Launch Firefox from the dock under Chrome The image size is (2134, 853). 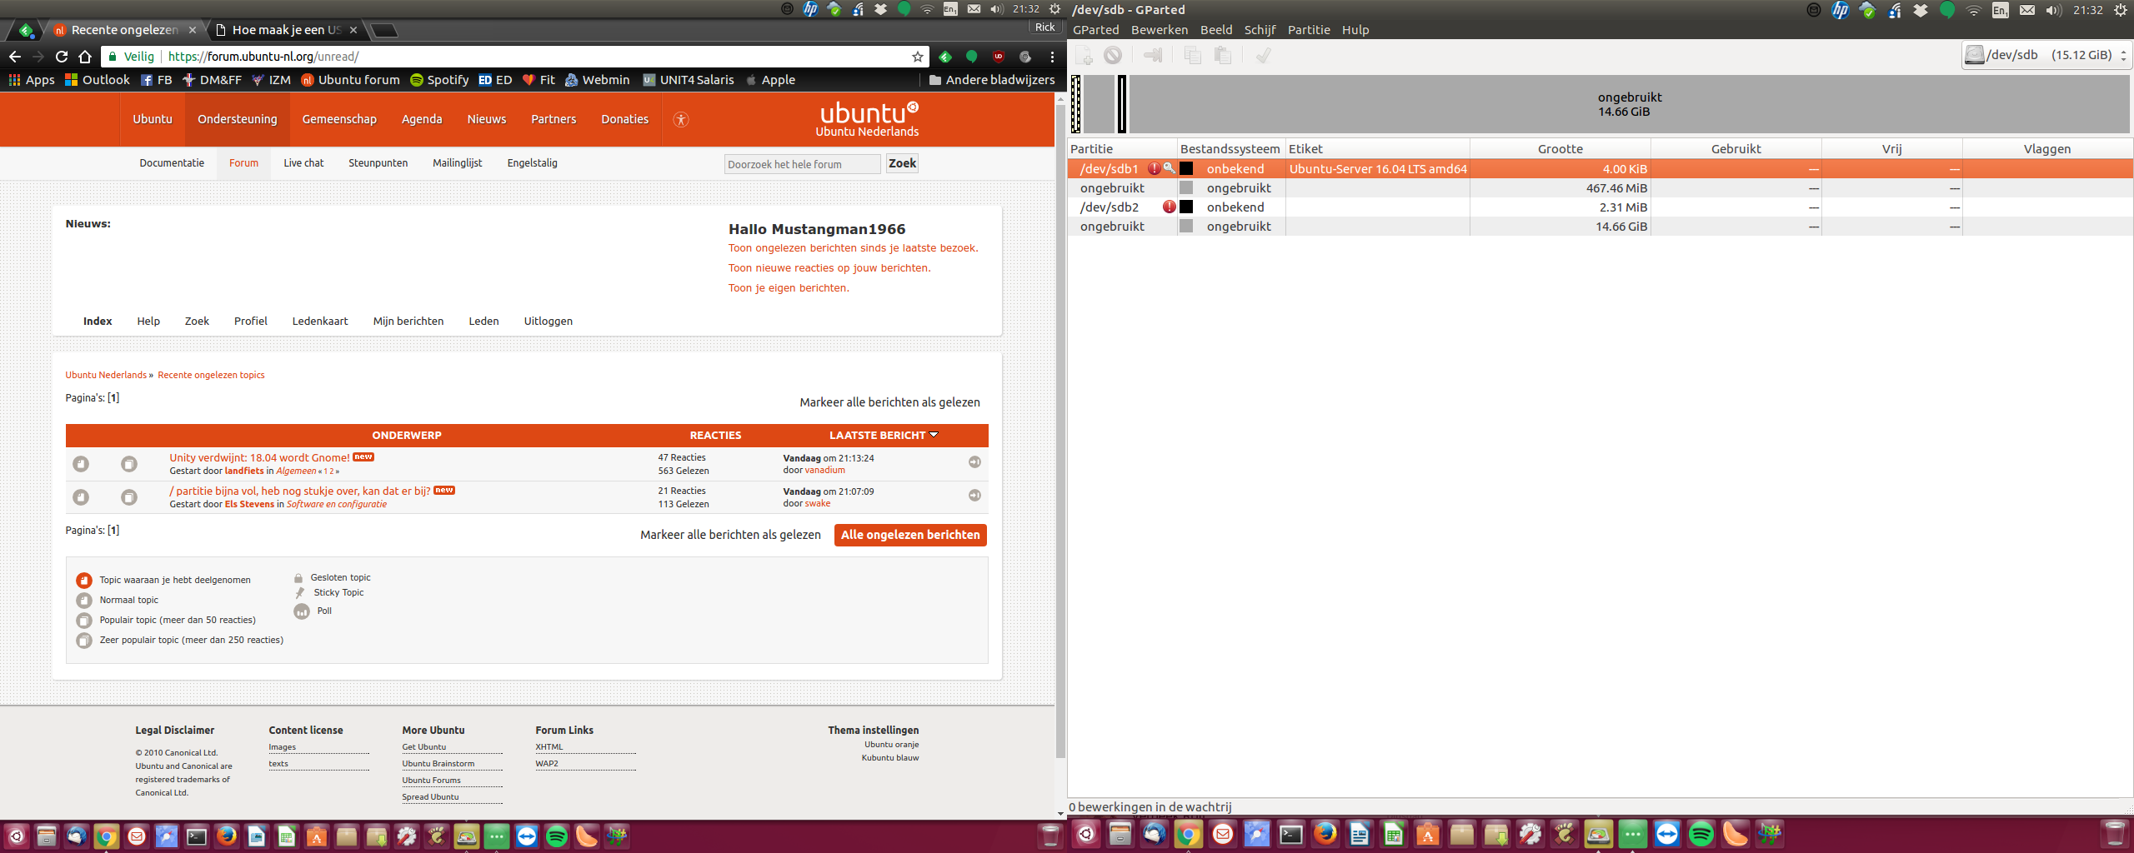click(x=227, y=836)
